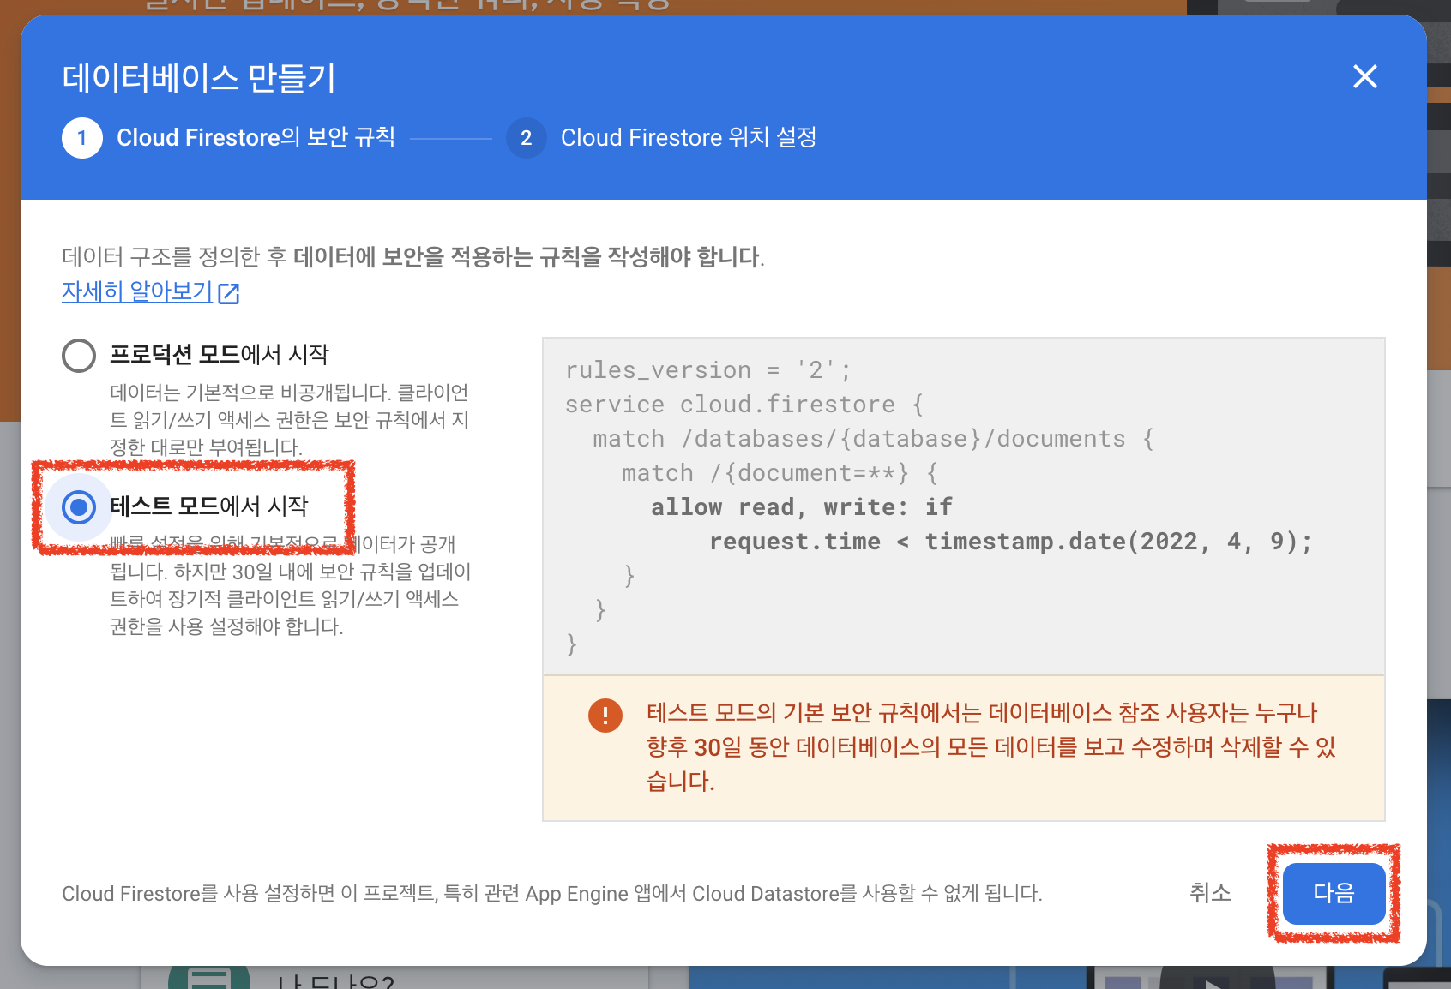Select the production mode radio button
This screenshot has height=989, width=1451.
click(79, 355)
